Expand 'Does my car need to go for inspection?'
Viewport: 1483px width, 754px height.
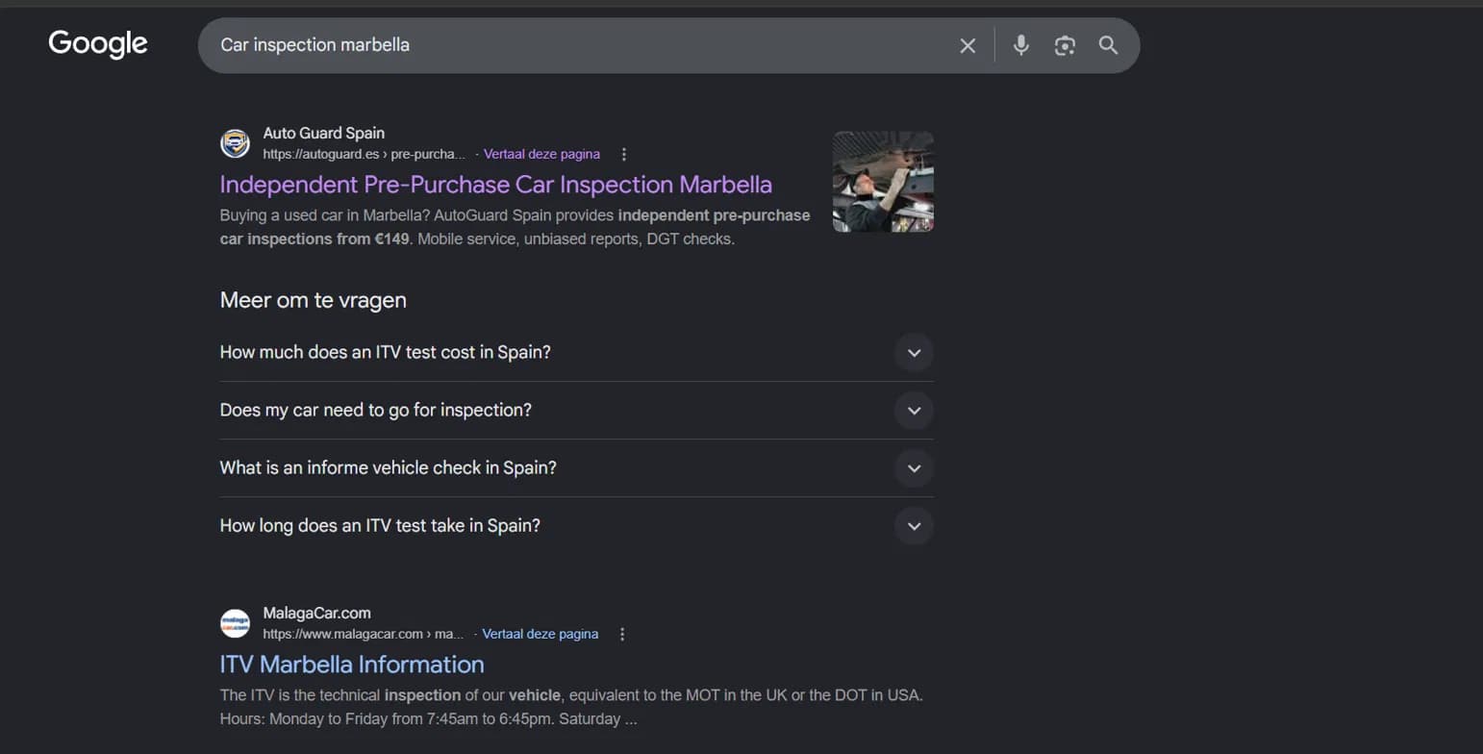[x=576, y=410]
